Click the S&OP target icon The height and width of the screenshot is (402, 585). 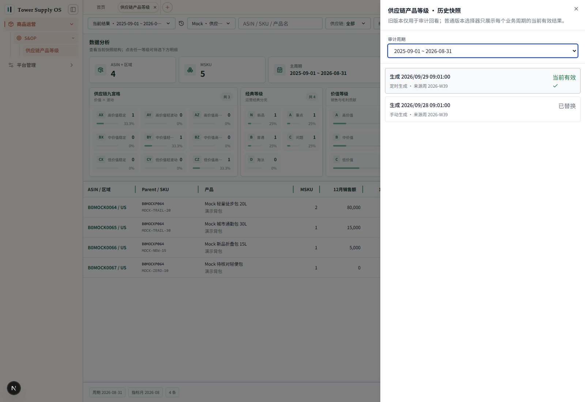tap(19, 38)
